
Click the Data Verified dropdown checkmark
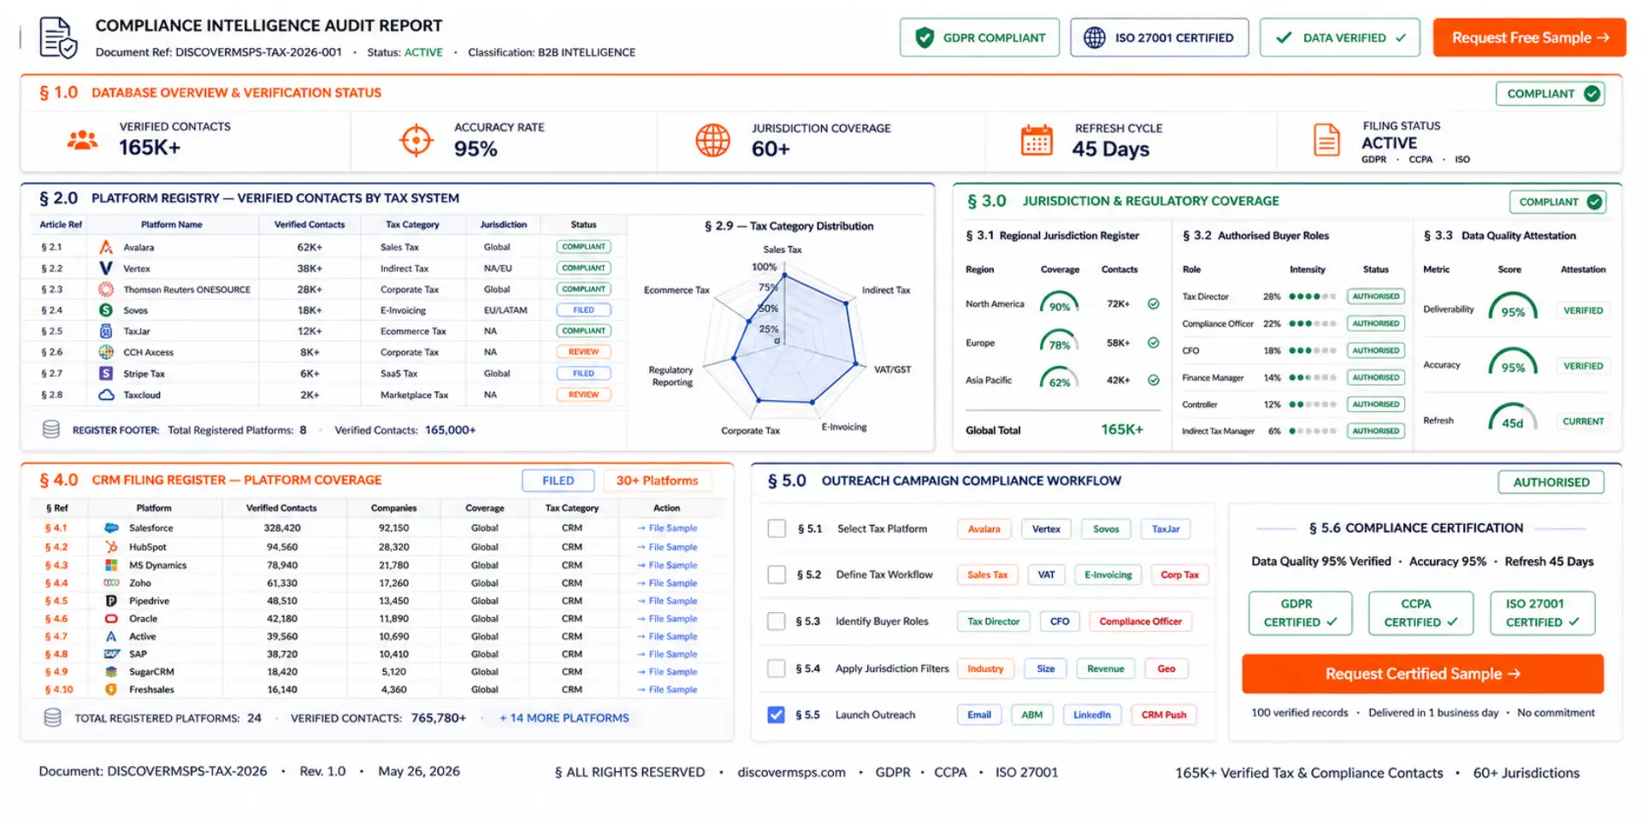pyautogui.click(x=1401, y=38)
